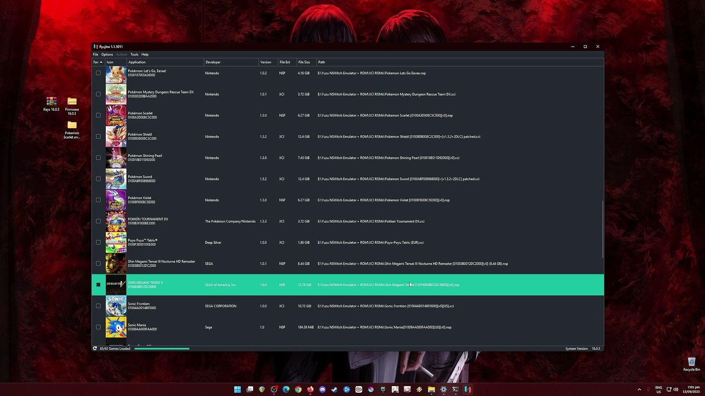Open the Pokemon Scarlet desktop folder
705x396 pixels.
(x=72, y=130)
